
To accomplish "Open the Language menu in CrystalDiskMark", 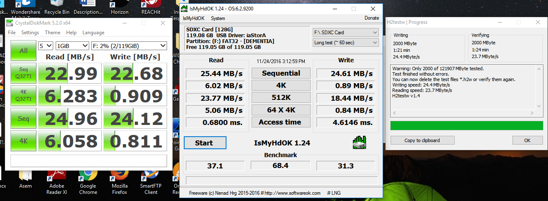I will tap(93, 33).
